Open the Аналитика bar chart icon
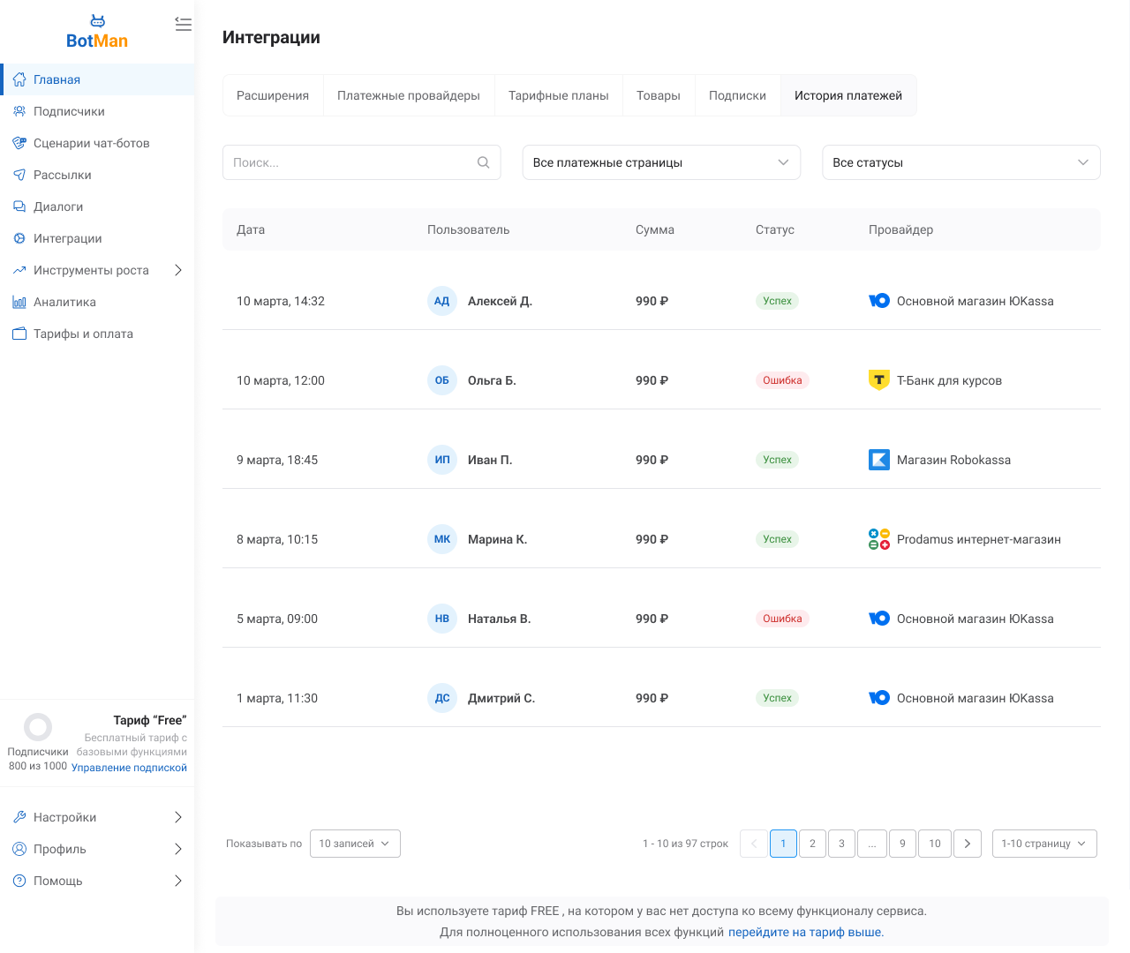Viewport: 1130px width, 953px height. click(x=19, y=302)
